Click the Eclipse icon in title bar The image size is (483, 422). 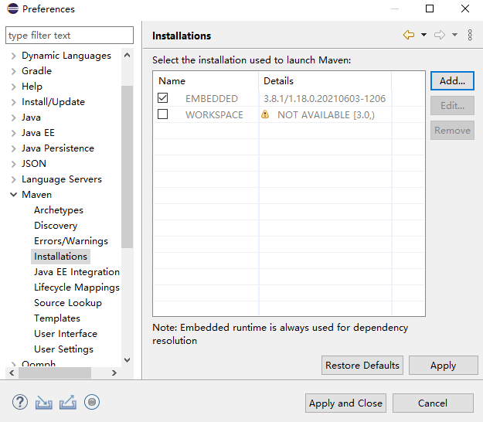click(13, 9)
